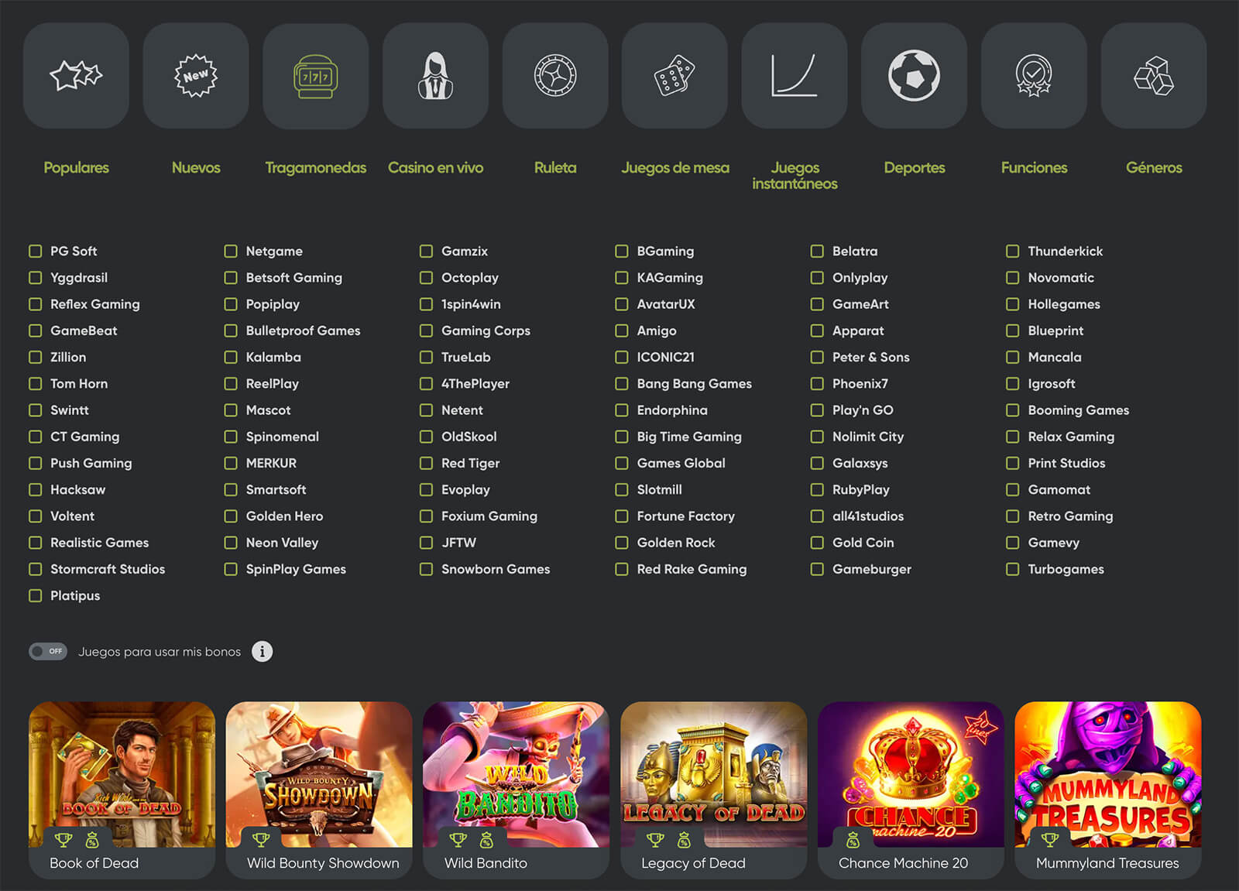Click money bag icon on Chance Machine 20
Image resolution: width=1239 pixels, height=891 pixels.
[853, 840]
